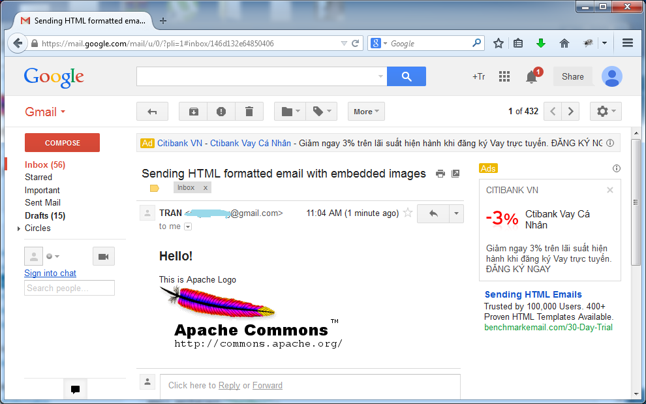Reload the page with the refresh icon
Viewport: 646px width, 404px height.
coord(355,43)
